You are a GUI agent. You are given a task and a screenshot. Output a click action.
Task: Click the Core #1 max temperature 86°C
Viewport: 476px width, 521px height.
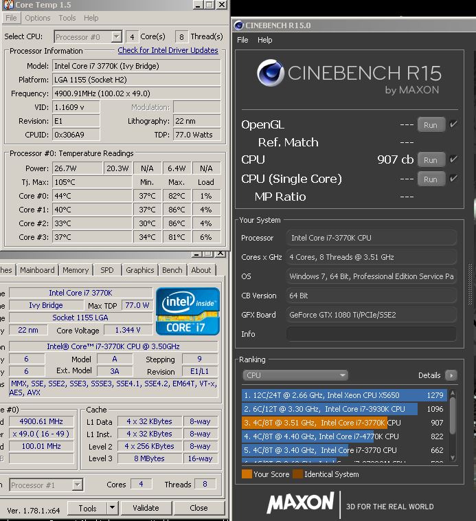click(x=177, y=210)
